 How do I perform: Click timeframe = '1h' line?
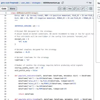[22, 60]
